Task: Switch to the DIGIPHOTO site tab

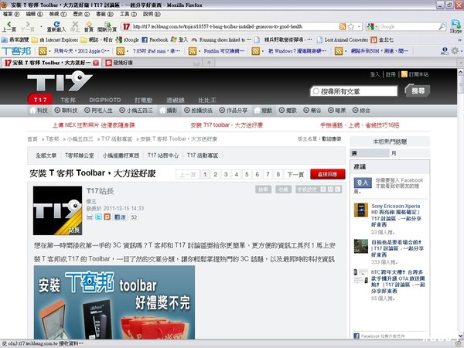Action: click(105, 101)
